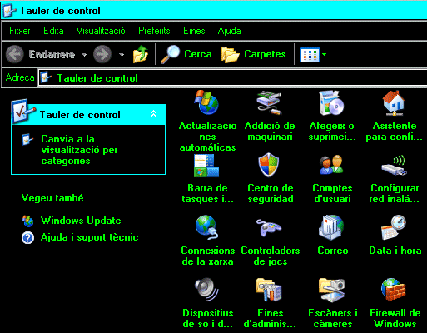Open the Preferits menu

154,31
